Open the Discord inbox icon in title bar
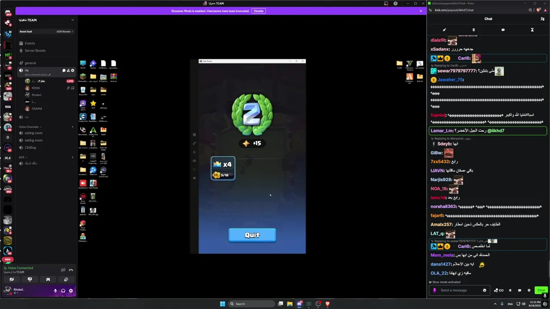The height and width of the screenshot is (309, 550). click(386, 3)
